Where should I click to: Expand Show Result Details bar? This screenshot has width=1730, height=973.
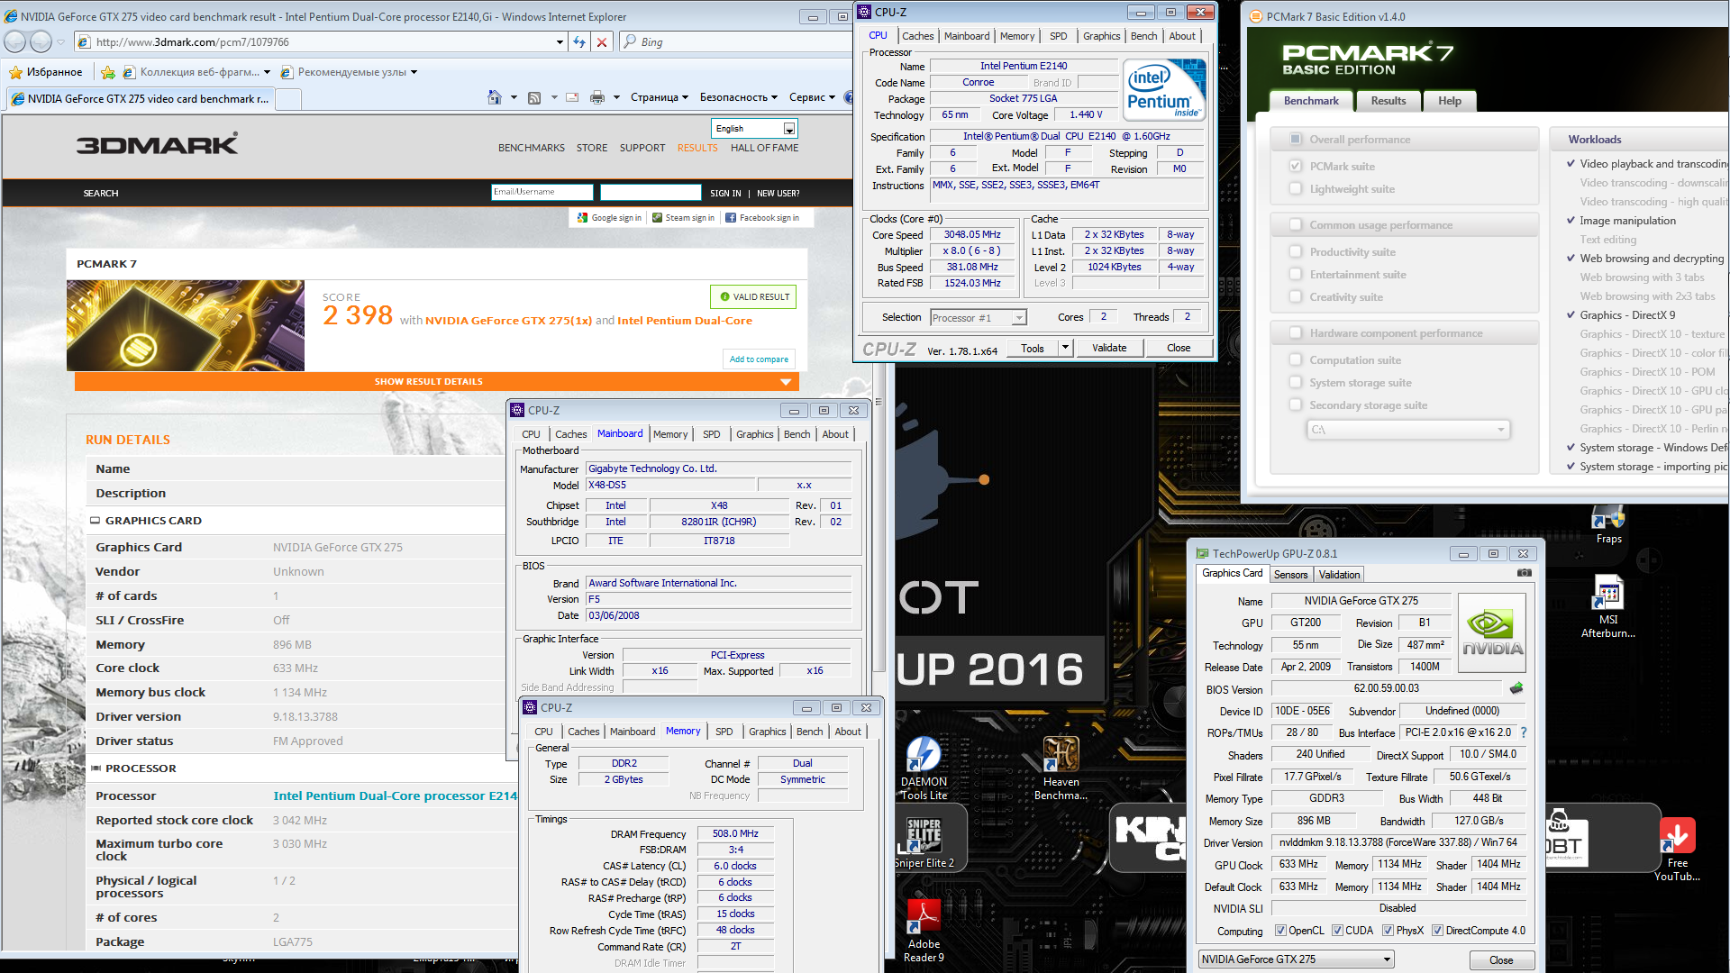436,381
